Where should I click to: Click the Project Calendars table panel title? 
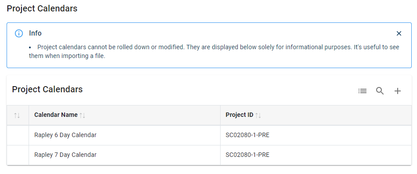point(47,89)
